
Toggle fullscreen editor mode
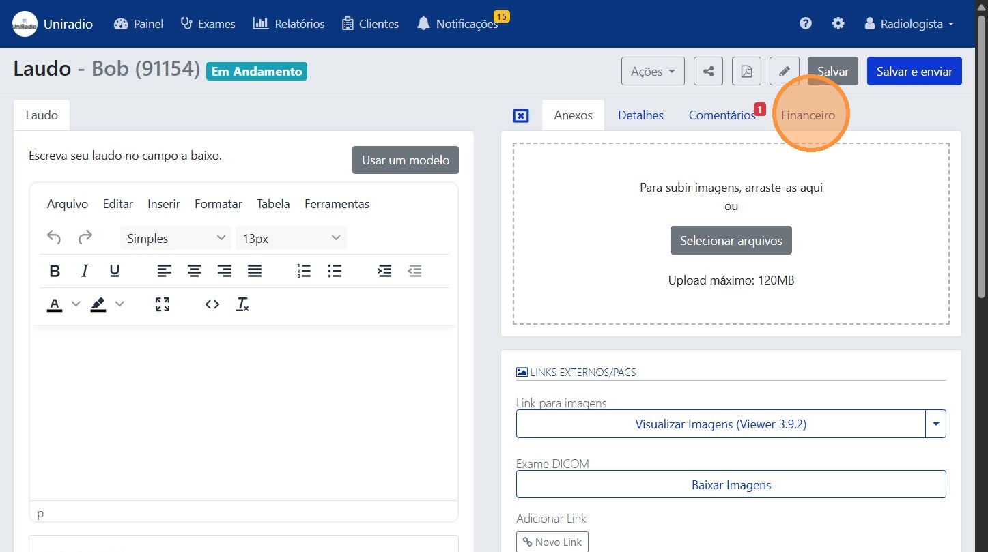coord(162,304)
